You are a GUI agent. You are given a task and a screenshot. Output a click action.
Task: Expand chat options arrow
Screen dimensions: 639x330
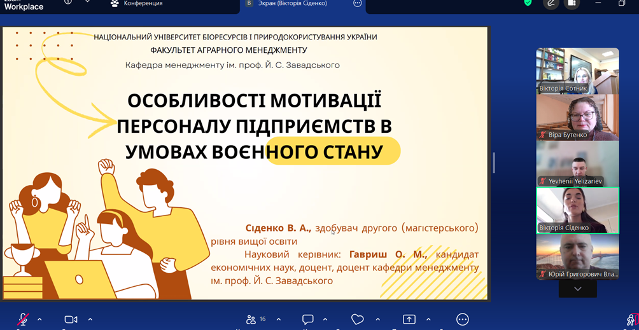click(x=325, y=319)
